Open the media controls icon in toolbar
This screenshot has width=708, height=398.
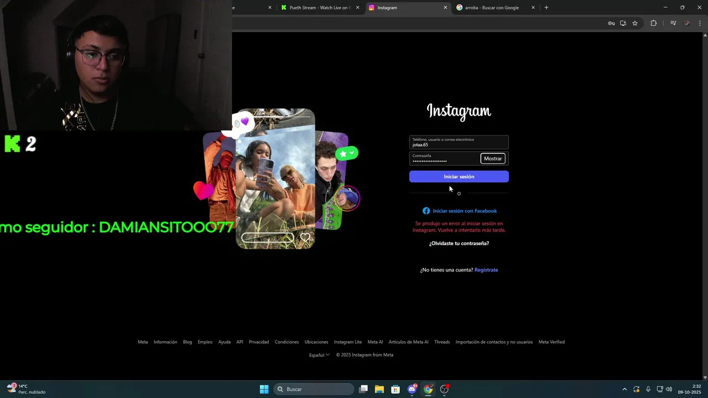(673, 23)
